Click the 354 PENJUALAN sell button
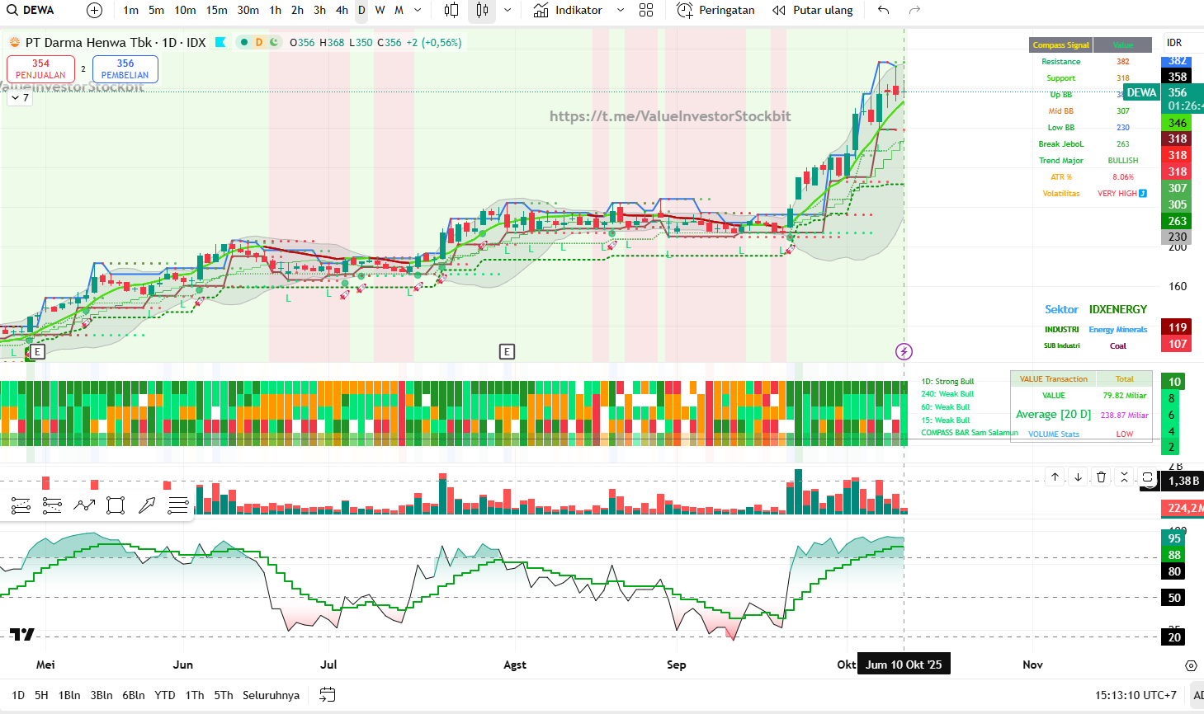Viewport: 1204px width, 714px height. tap(40, 68)
